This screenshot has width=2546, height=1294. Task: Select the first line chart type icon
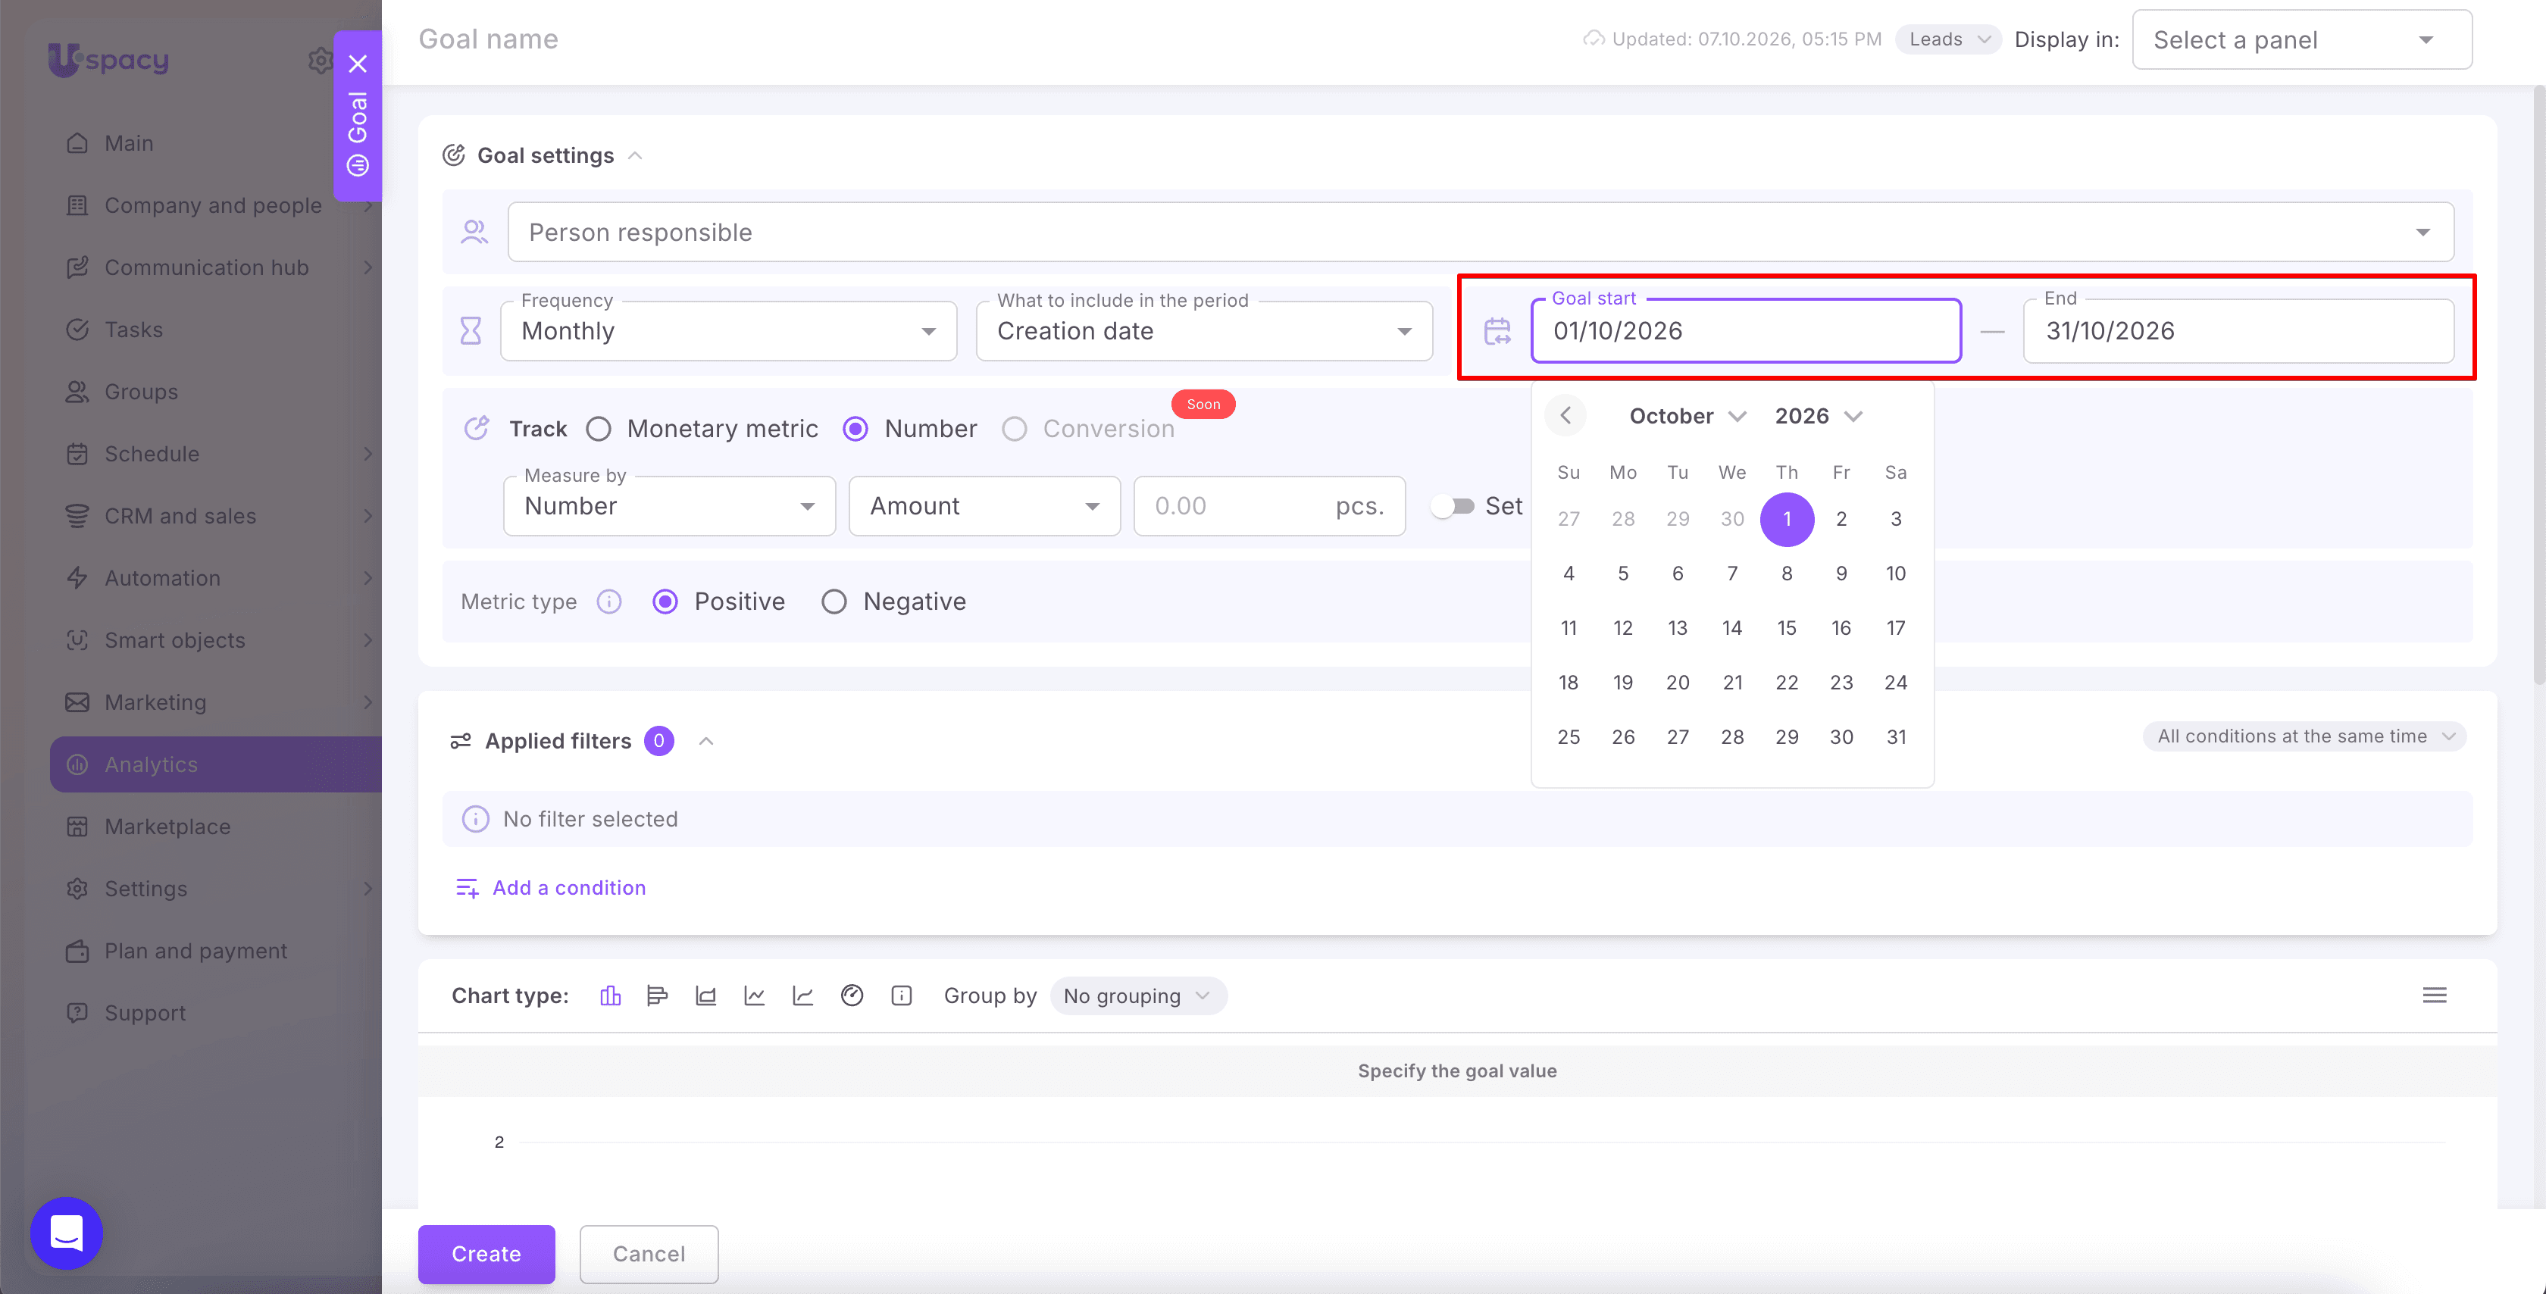point(754,996)
